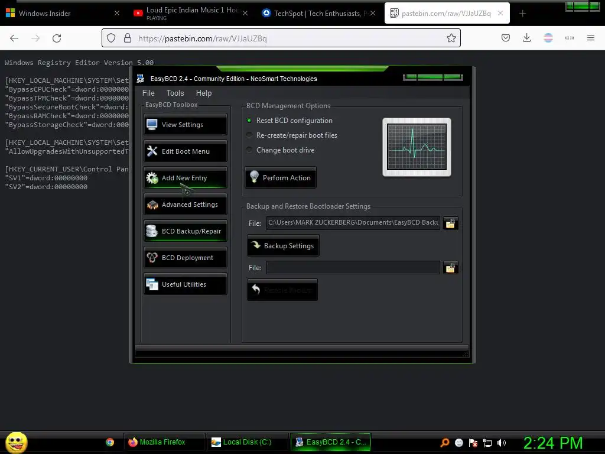Switch to the TechSpot browser tab
605x454 pixels.
pos(318,13)
